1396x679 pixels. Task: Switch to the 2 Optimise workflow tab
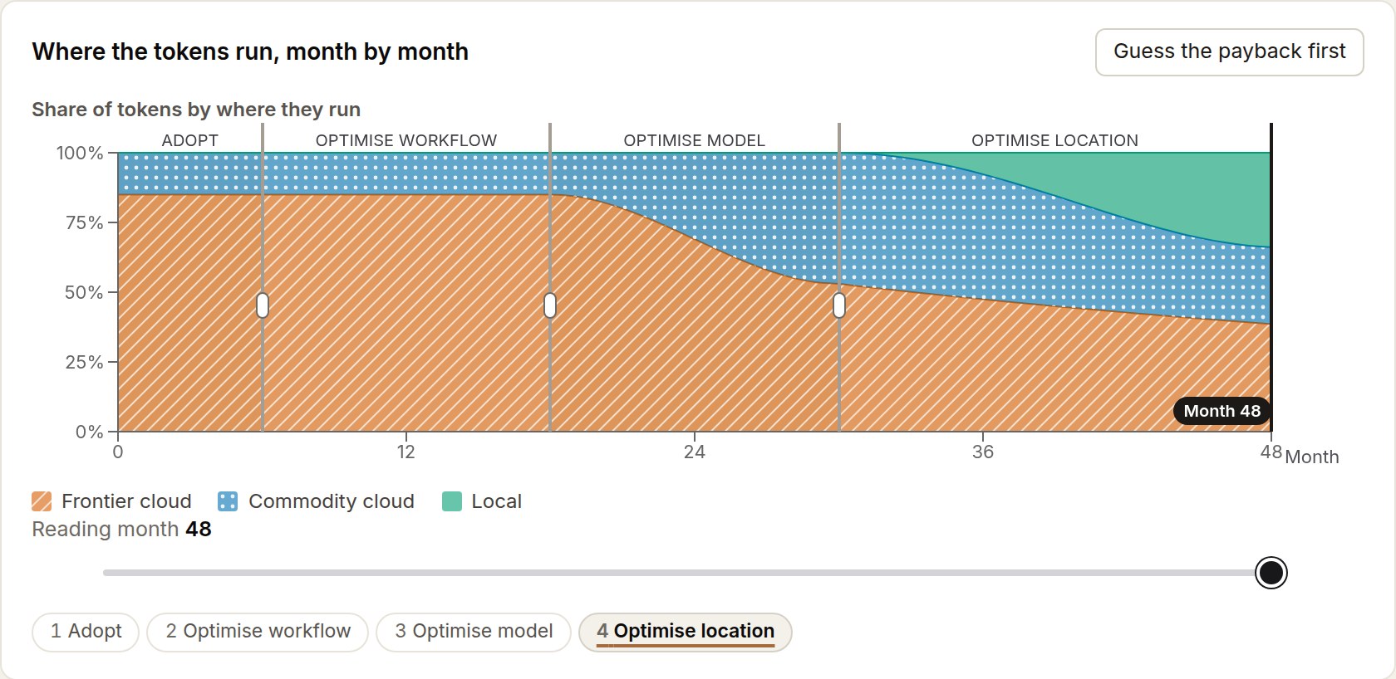click(258, 632)
